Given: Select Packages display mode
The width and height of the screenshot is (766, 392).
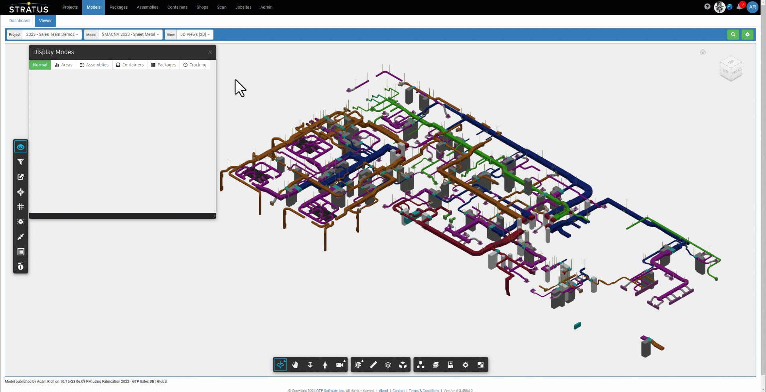Looking at the screenshot, I should point(164,65).
